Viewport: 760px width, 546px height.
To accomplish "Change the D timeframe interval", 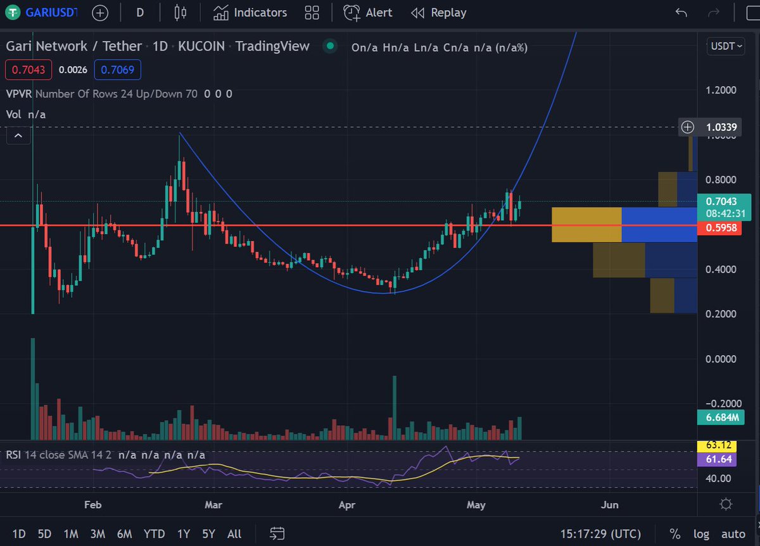I will click(x=139, y=13).
